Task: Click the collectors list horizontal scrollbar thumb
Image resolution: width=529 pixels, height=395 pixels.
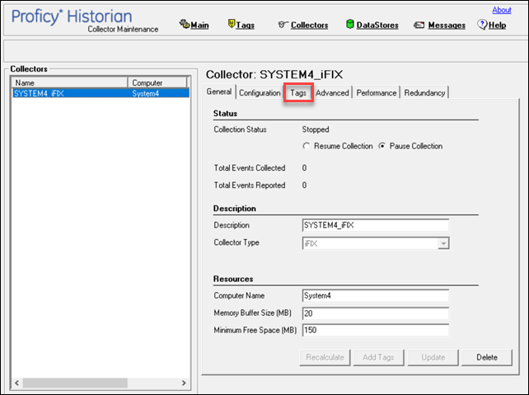Action: [75, 383]
